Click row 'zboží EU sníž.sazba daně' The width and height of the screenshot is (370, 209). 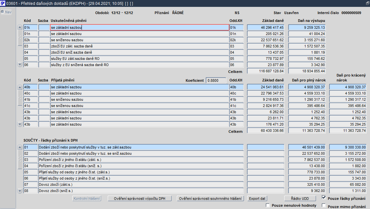click(139, 52)
